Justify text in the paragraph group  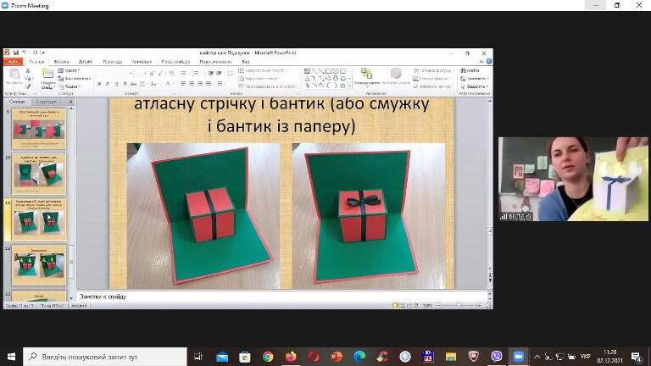tap(209, 84)
